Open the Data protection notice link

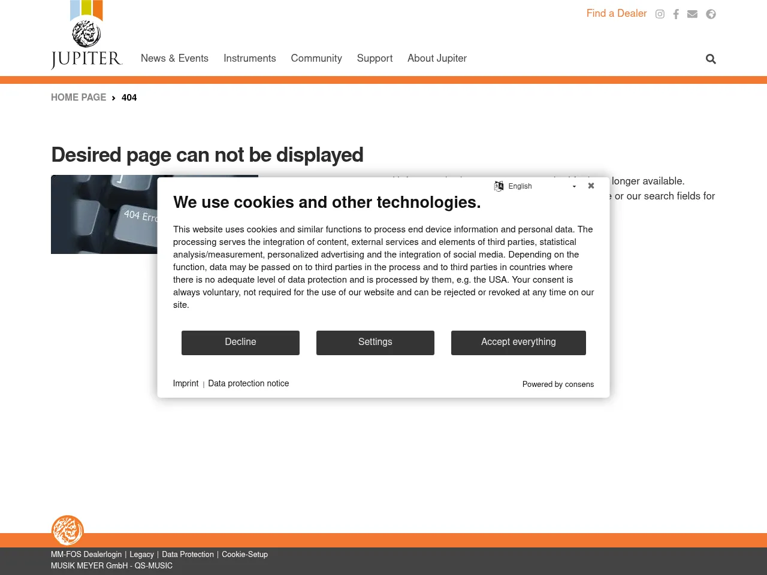pyautogui.click(x=248, y=383)
